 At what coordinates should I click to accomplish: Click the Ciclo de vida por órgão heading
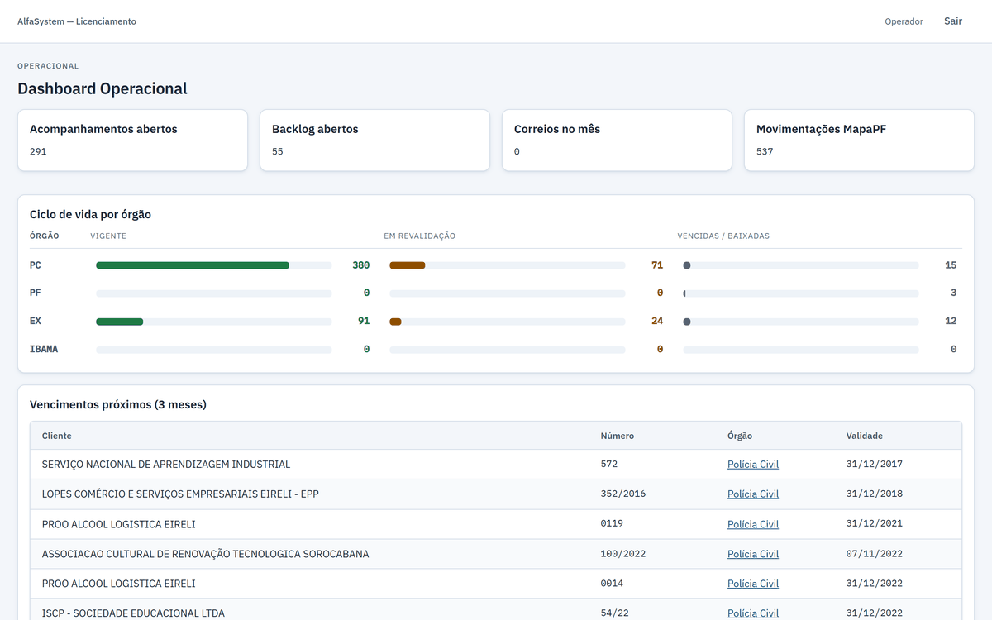(90, 215)
